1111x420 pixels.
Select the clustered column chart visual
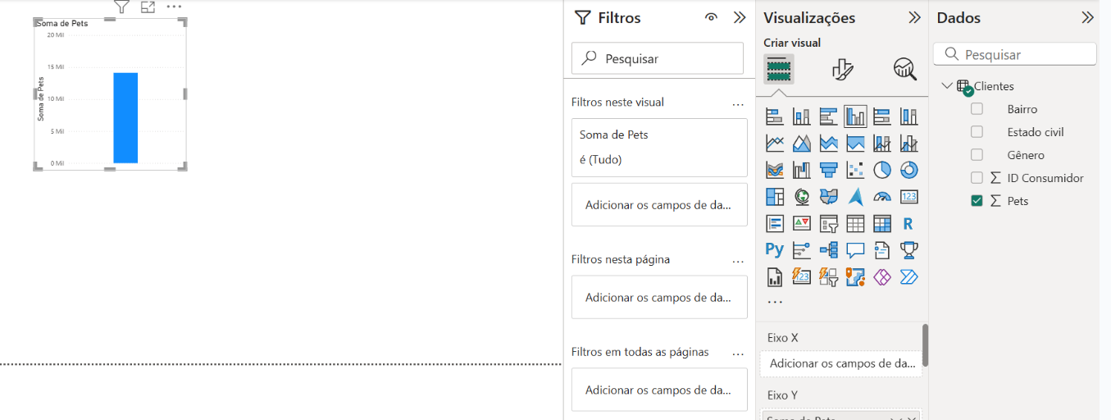pos(855,116)
